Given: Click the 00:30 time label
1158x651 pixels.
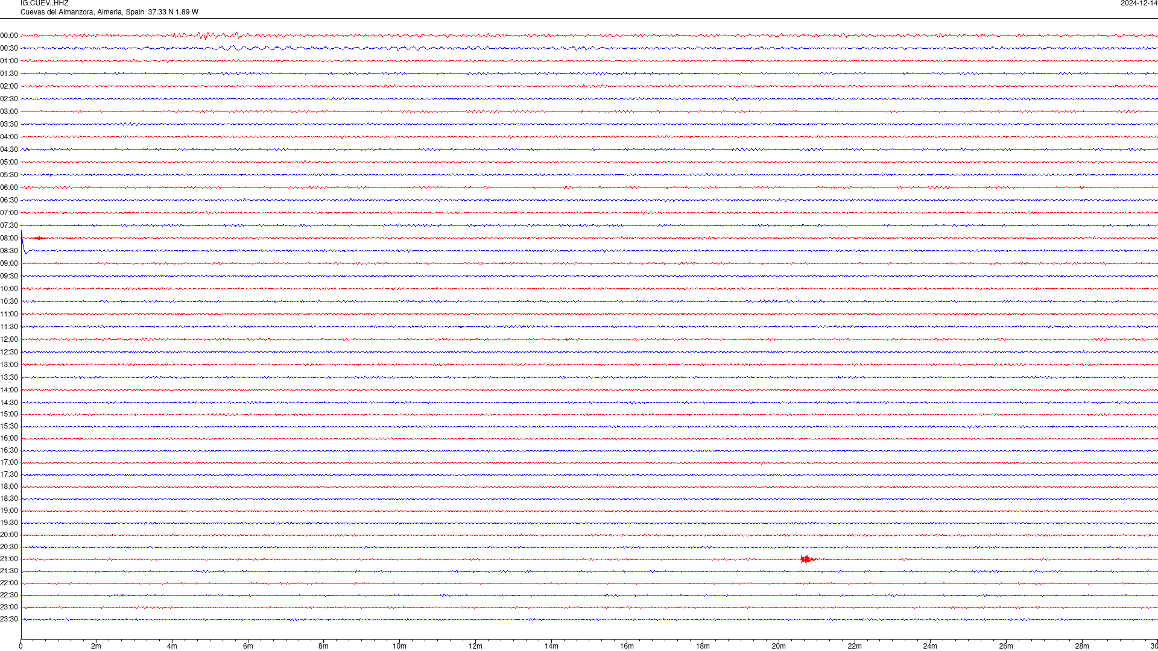Looking at the screenshot, I should (9, 48).
